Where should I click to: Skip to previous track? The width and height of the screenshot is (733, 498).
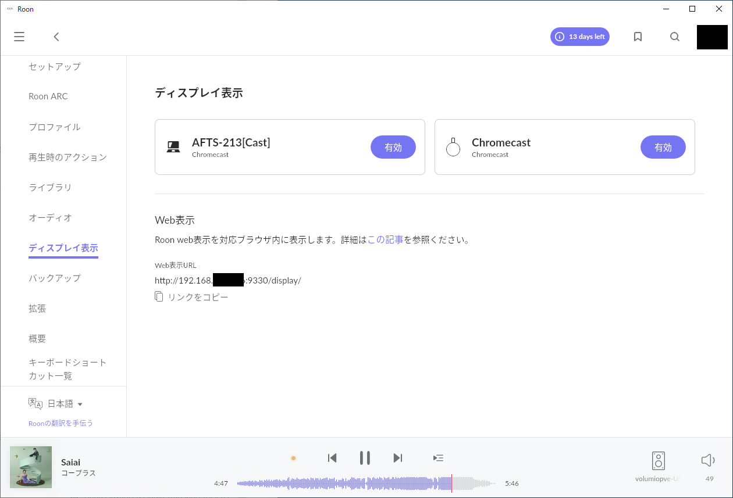pyautogui.click(x=332, y=458)
